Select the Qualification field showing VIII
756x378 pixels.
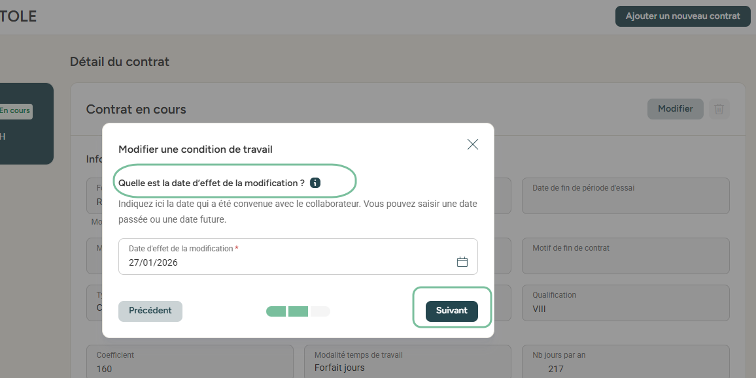tap(625, 302)
